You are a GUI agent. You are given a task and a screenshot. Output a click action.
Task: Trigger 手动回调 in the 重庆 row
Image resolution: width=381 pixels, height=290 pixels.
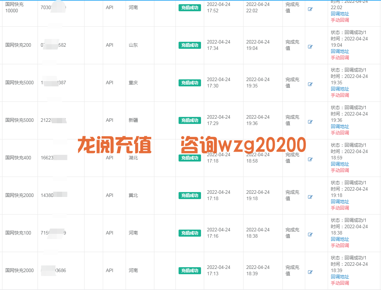pyautogui.click(x=340, y=95)
